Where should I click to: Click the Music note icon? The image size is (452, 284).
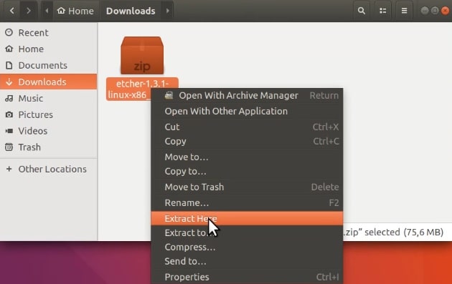pos(9,98)
